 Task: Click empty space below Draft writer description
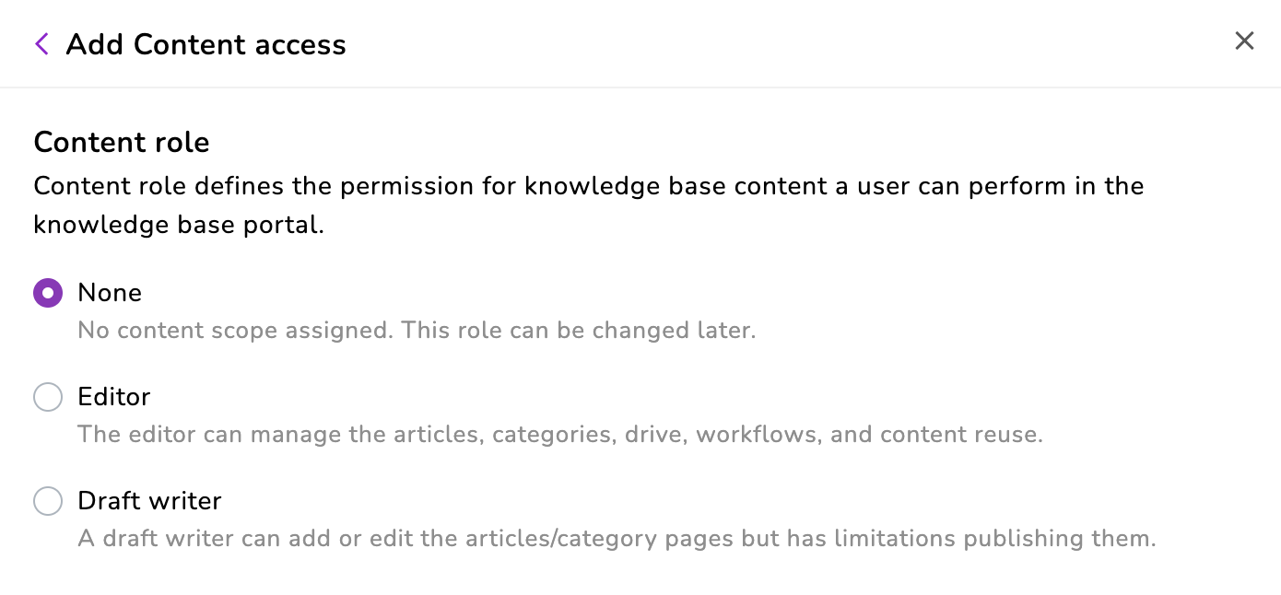coord(599,576)
